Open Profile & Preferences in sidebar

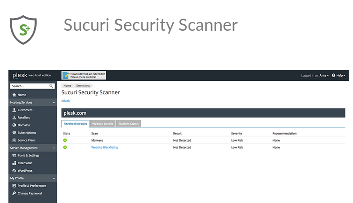(33, 186)
